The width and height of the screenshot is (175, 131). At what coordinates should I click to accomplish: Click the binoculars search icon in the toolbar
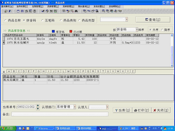point(76,11)
